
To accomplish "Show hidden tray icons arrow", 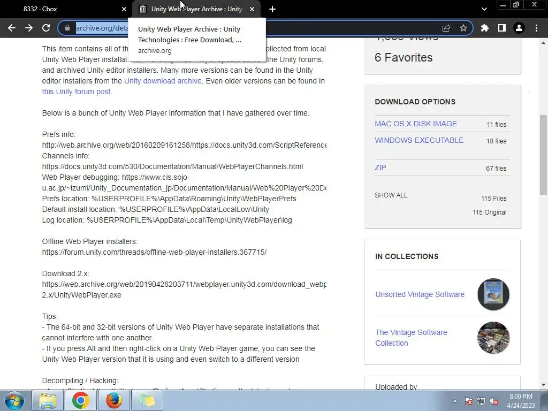I will [x=455, y=401].
